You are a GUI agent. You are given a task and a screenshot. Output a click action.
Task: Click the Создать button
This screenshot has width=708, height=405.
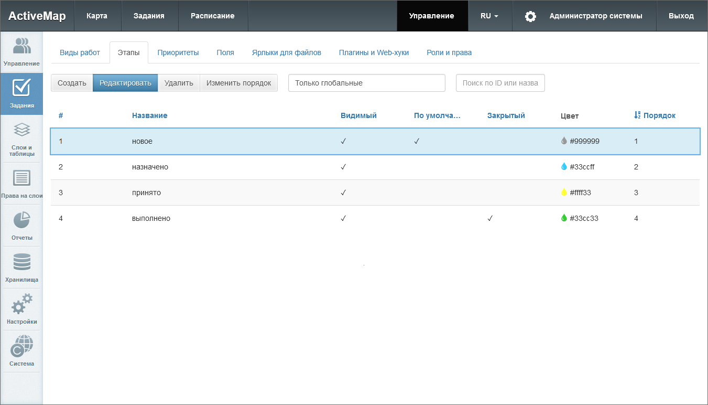click(x=72, y=83)
